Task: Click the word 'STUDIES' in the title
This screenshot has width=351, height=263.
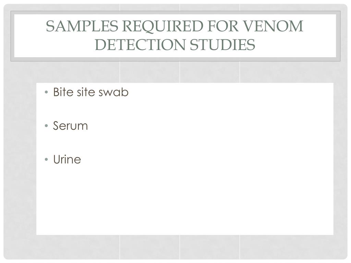Action: (222, 45)
